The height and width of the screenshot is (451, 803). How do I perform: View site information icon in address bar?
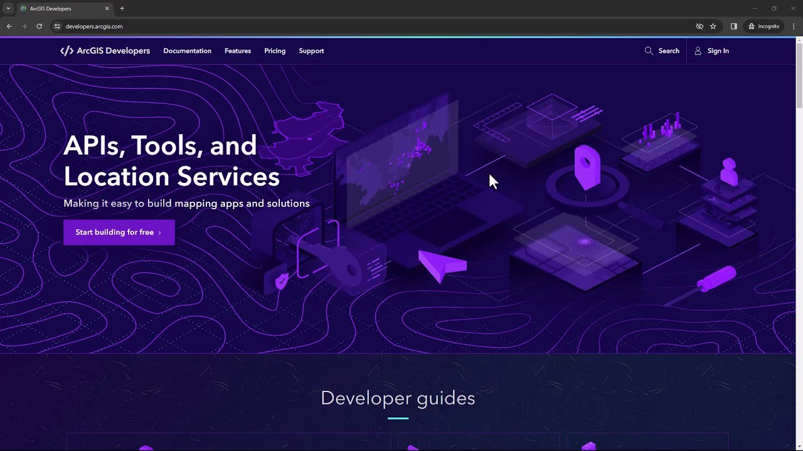tap(56, 26)
